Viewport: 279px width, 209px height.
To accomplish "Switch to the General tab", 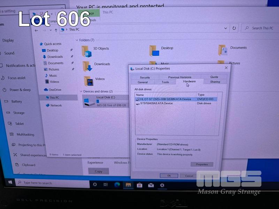I will [x=143, y=82].
